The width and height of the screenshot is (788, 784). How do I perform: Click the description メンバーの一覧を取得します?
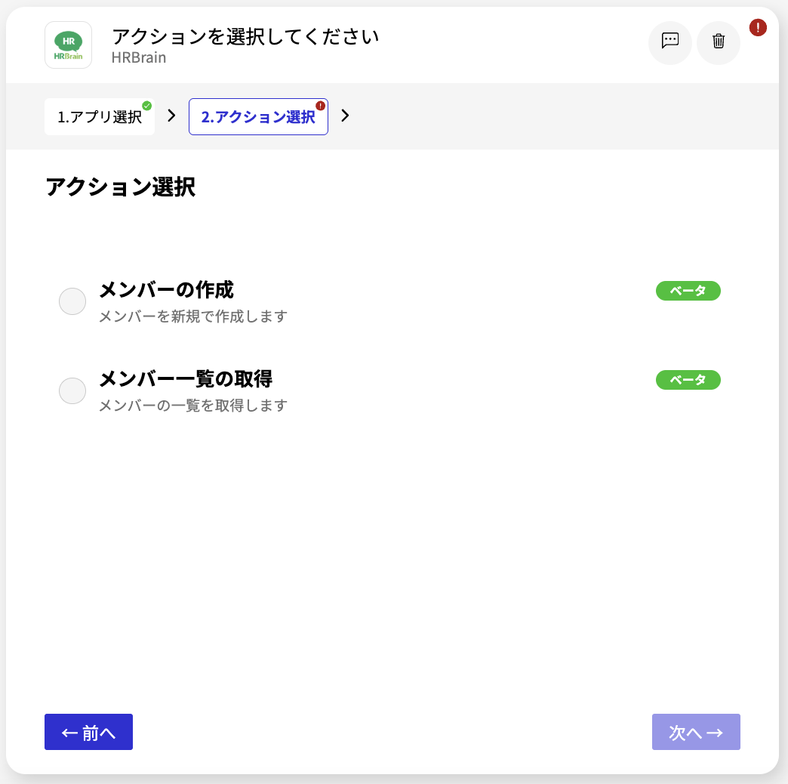[x=193, y=406]
